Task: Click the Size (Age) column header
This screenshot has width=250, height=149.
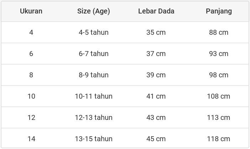Action: click(x=94, y=11)
